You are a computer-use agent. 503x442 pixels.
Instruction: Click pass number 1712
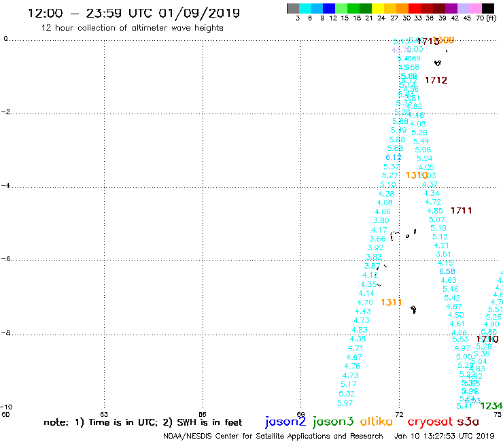[436, 80]
